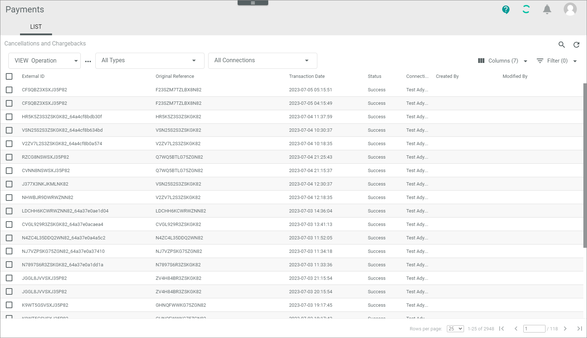This screenshot has width=587, height=338.
Task: Expand the All Connections dropdown
Action: coord(262,60)
